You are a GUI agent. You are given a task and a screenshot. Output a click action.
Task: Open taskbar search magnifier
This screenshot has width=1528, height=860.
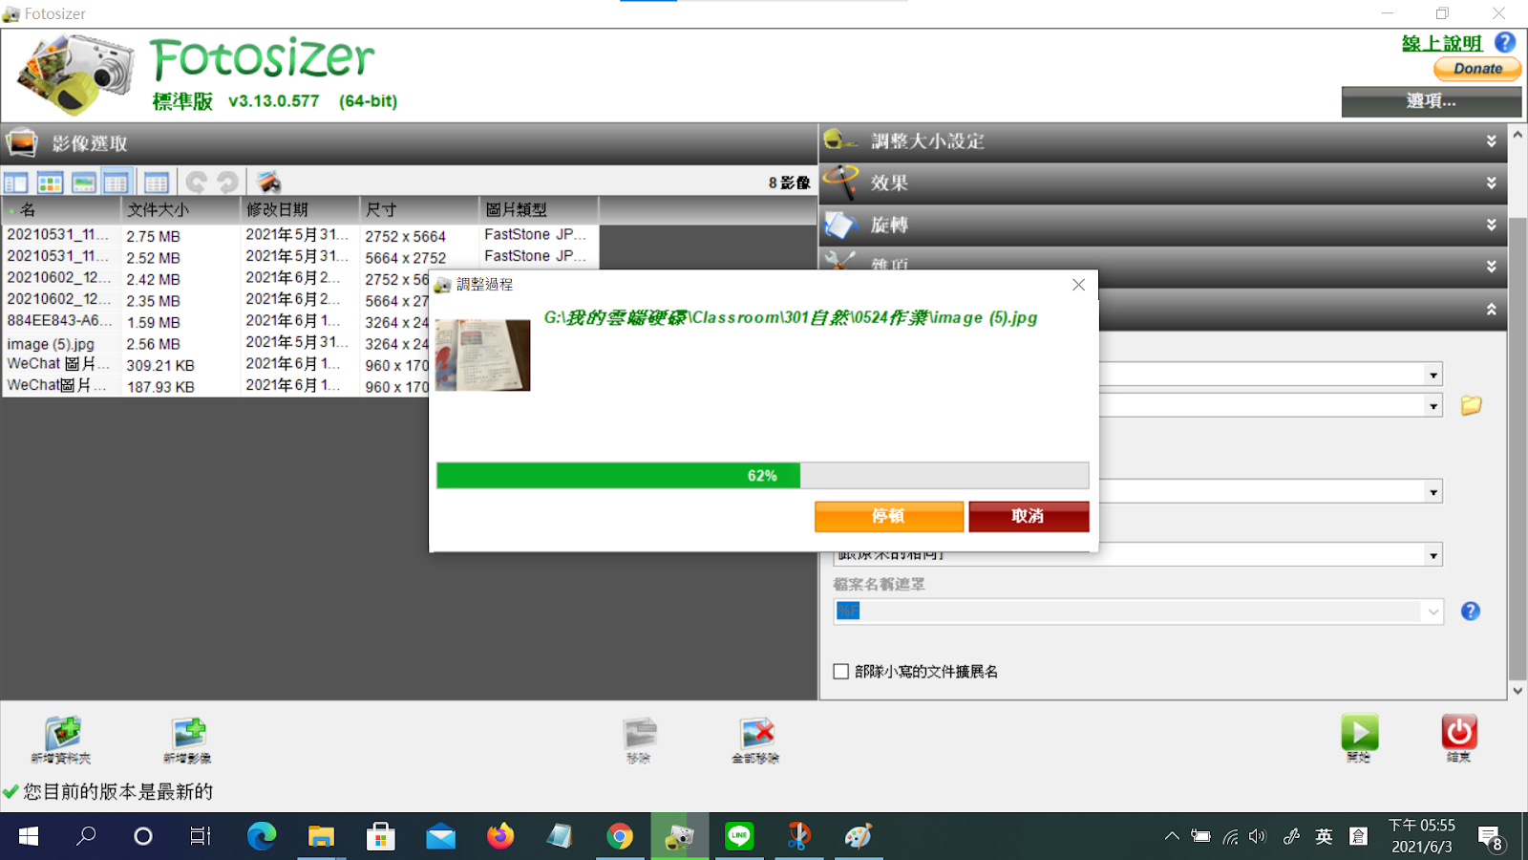point(86,837)
